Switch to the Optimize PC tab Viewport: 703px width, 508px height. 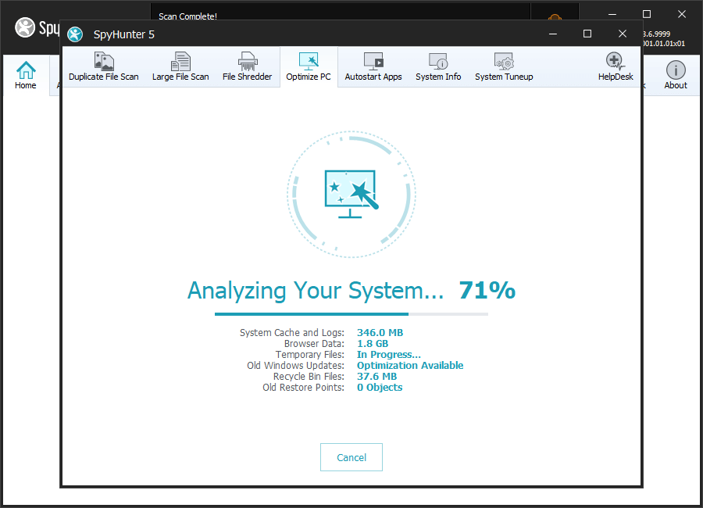click(x=309, y=67)
